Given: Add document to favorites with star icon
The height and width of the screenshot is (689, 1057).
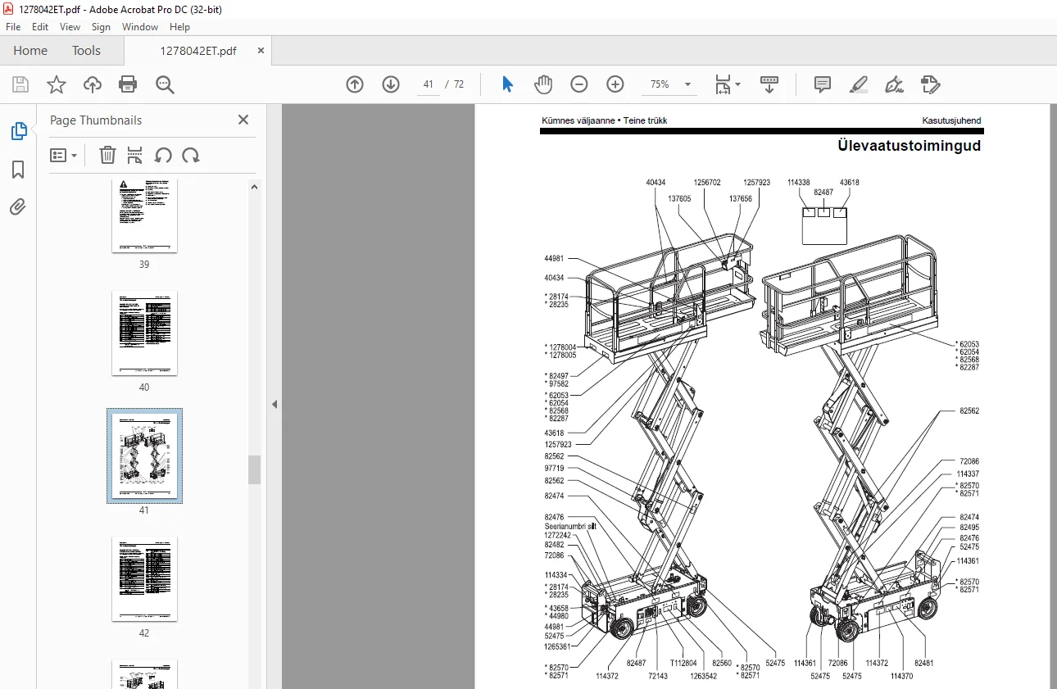Looking at the screenshot, I should pyautogui.click(x=56, y=84).
